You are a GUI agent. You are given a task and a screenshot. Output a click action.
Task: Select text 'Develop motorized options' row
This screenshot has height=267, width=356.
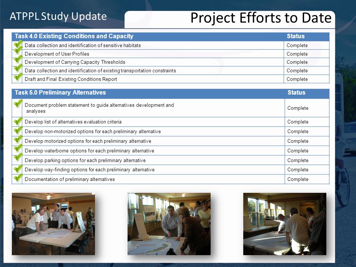(88, 141)
